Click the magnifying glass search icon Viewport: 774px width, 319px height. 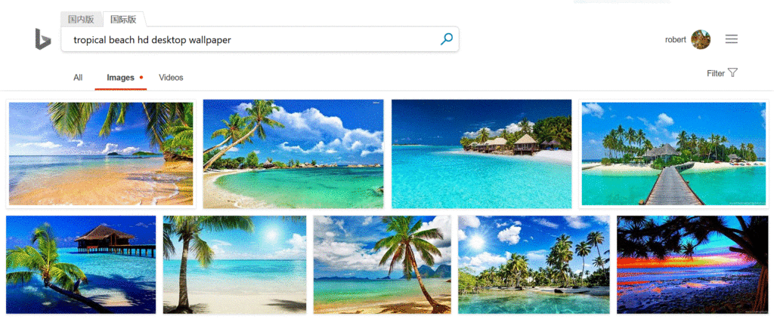tap(446, 39)
